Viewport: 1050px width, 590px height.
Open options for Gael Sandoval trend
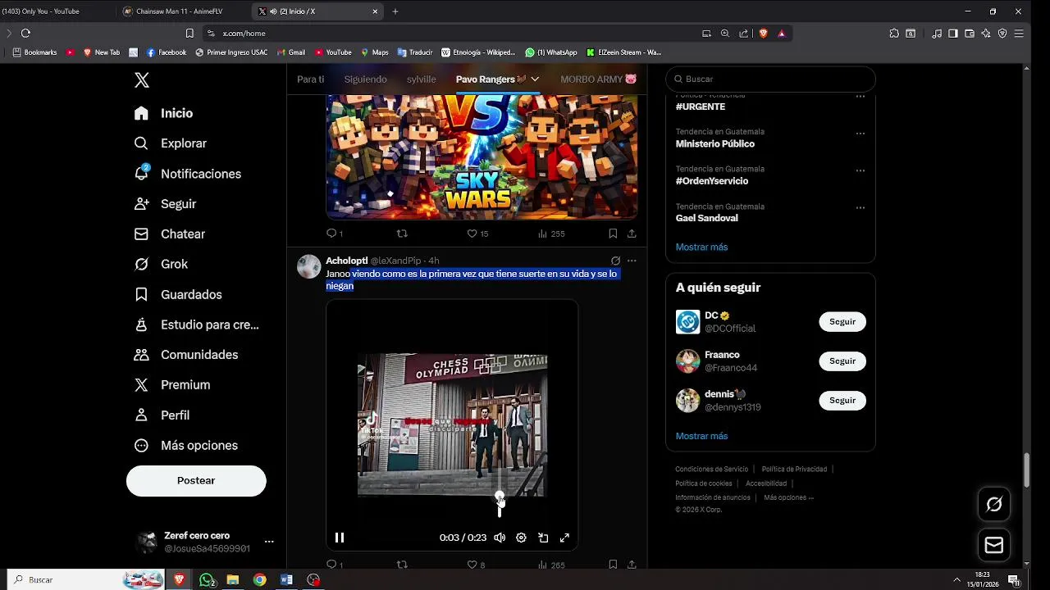pyautogui.click(x=861, y=208)
